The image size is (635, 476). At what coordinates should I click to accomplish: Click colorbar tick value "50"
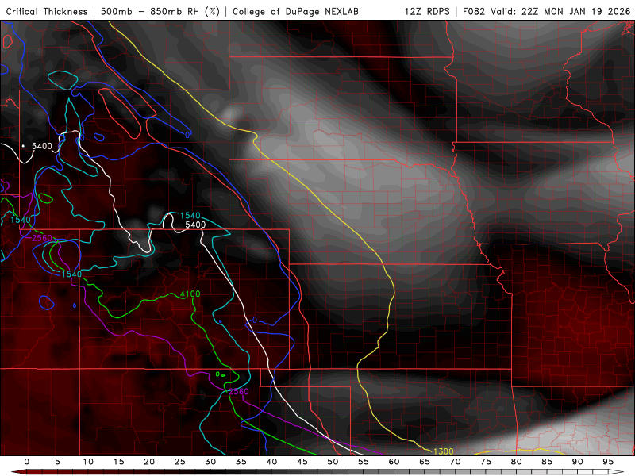pos(333,462)
